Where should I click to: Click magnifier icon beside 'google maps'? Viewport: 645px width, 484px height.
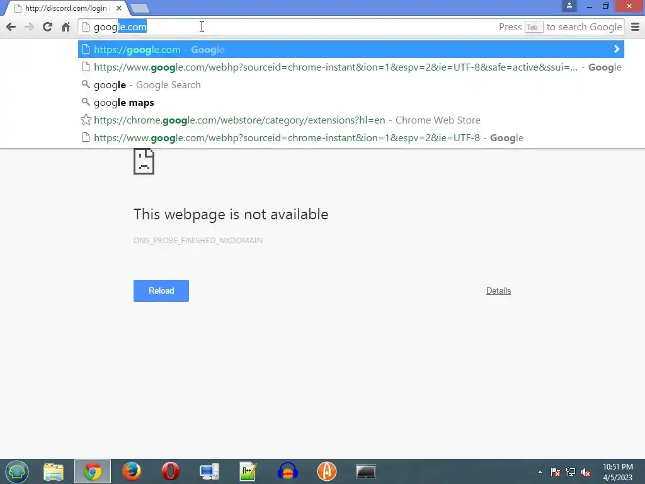(x=86, y=101)
